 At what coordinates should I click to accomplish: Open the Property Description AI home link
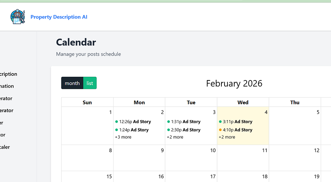click(59, 17)
